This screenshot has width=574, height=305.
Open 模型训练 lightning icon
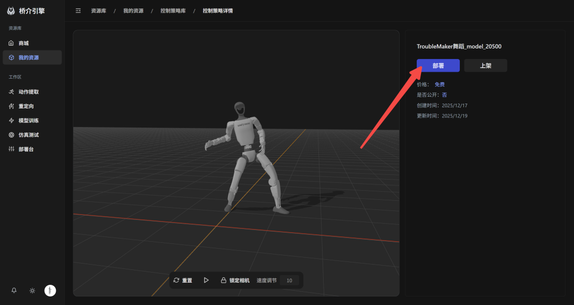coord(11,121)
